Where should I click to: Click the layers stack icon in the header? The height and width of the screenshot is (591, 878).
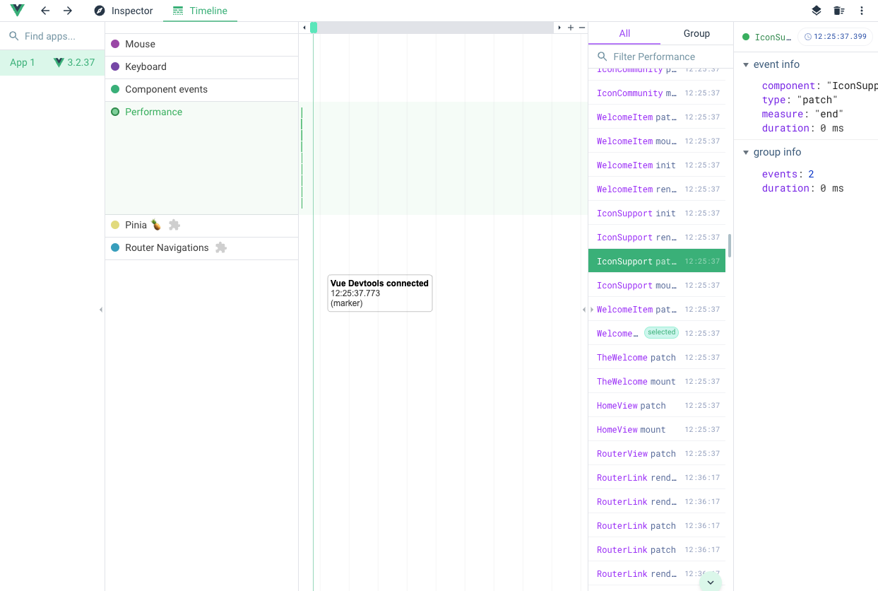(x=816, y=11)
